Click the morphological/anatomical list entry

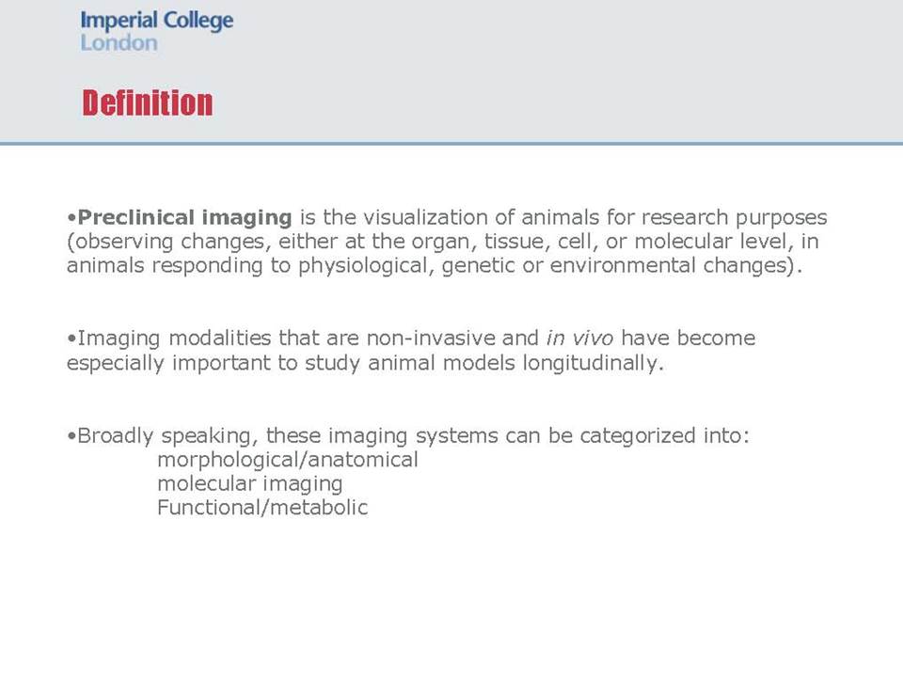coord(288,460)
